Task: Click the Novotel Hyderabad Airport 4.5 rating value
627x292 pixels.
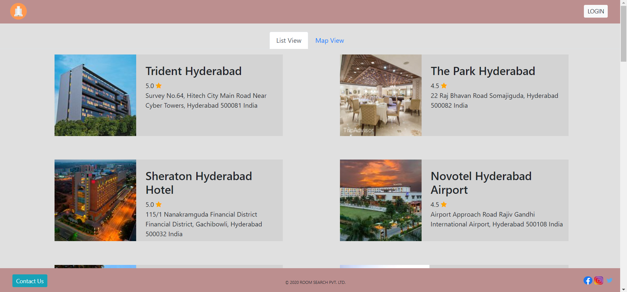Action: pos(435,205)
